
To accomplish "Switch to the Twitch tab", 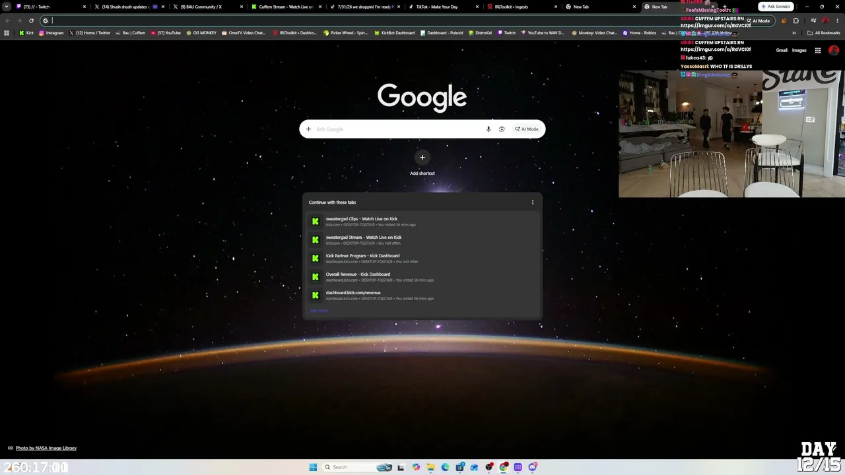I will point(52,7).
